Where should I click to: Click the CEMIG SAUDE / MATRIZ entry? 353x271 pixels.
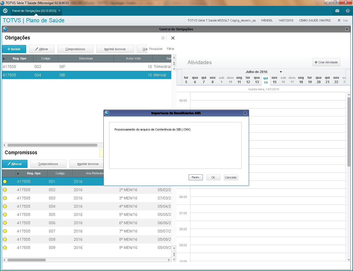[x=315, y=20]
